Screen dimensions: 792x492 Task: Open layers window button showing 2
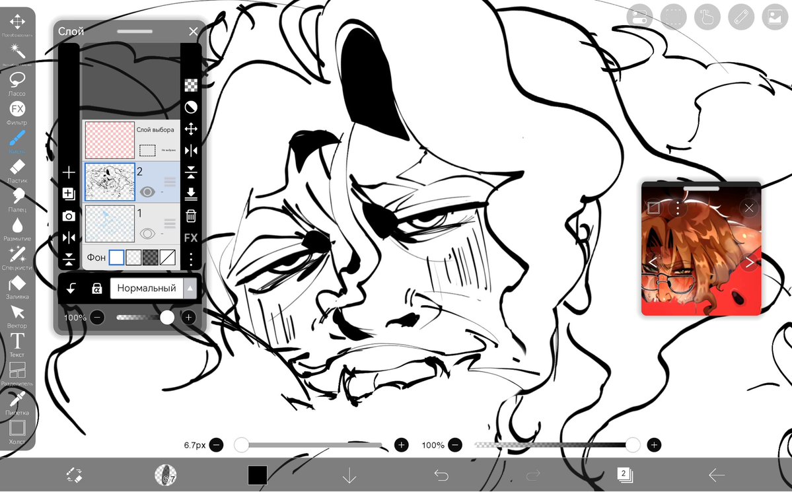click(625, 475)
